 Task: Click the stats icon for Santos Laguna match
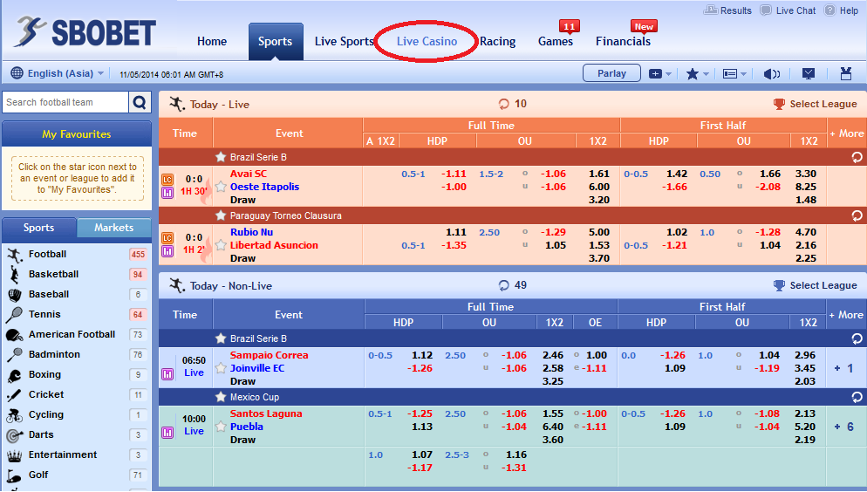coord(167,433)
